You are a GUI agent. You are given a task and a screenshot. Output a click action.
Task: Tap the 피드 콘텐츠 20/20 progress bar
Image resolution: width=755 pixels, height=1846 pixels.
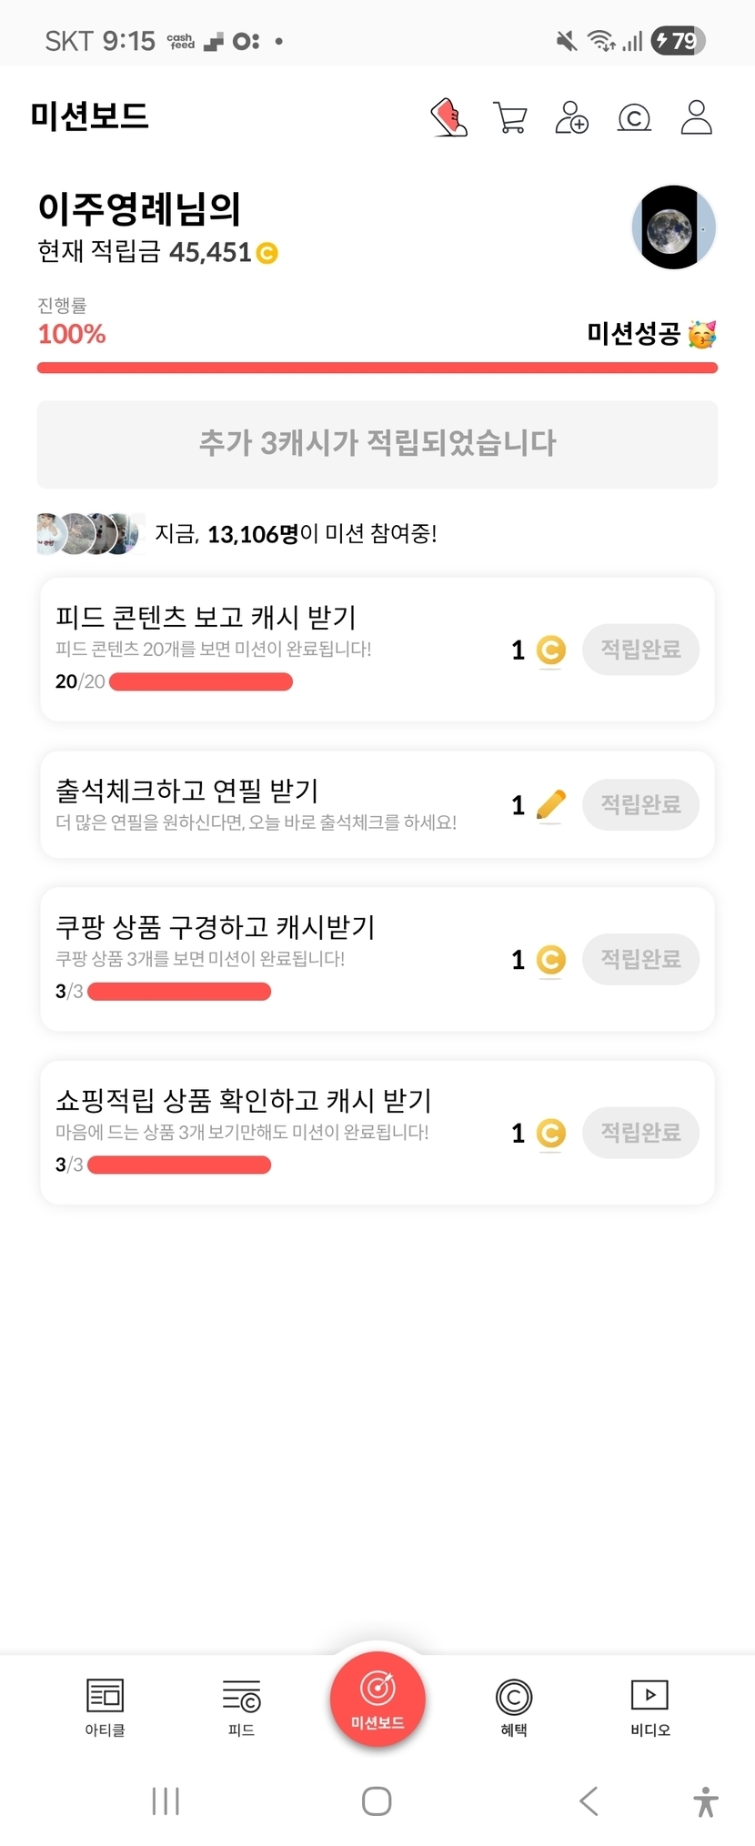(x=201, y=681)
